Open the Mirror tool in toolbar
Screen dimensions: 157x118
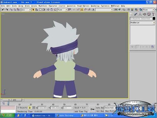click(116, 10)
